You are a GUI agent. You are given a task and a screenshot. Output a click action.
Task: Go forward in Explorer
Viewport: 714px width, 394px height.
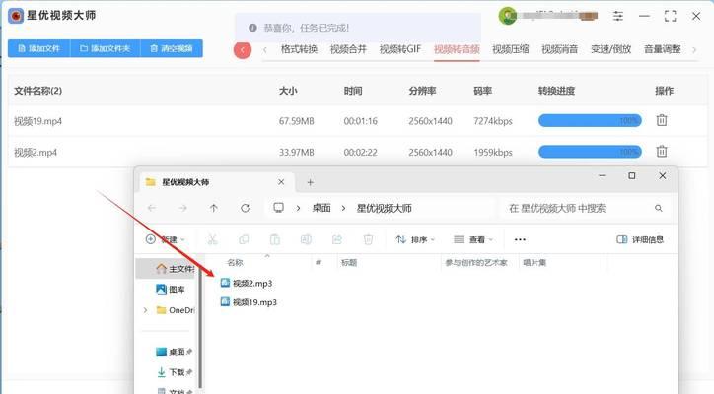point(182,208)
